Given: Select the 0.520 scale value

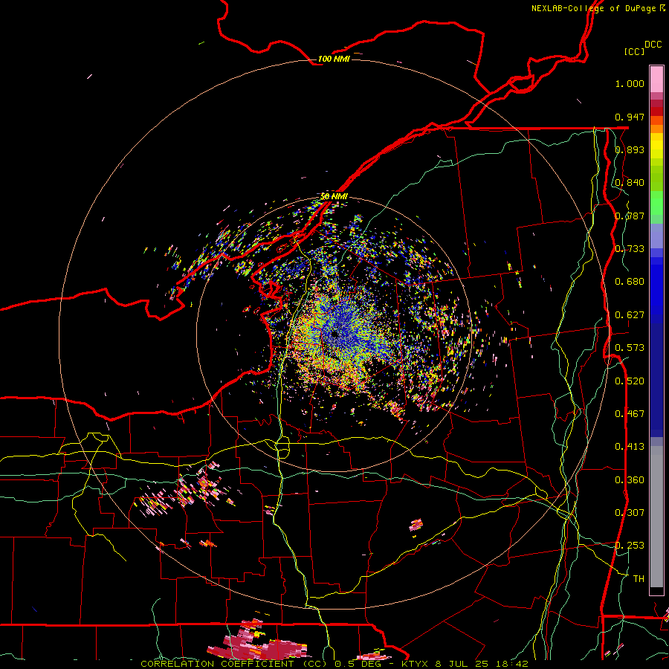Looking at the screenshot, I should coord(630,381).
